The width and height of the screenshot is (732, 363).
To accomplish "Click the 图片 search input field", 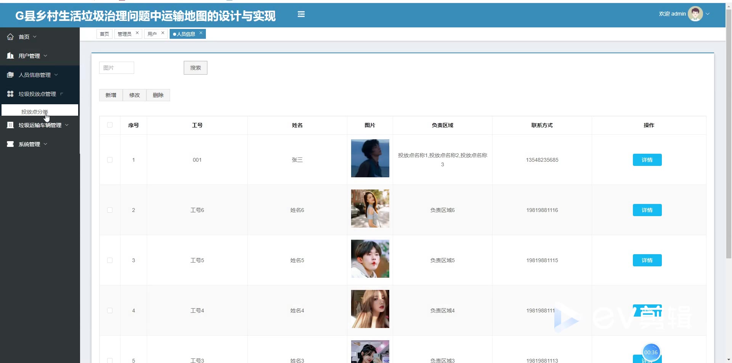I will 116,68.
